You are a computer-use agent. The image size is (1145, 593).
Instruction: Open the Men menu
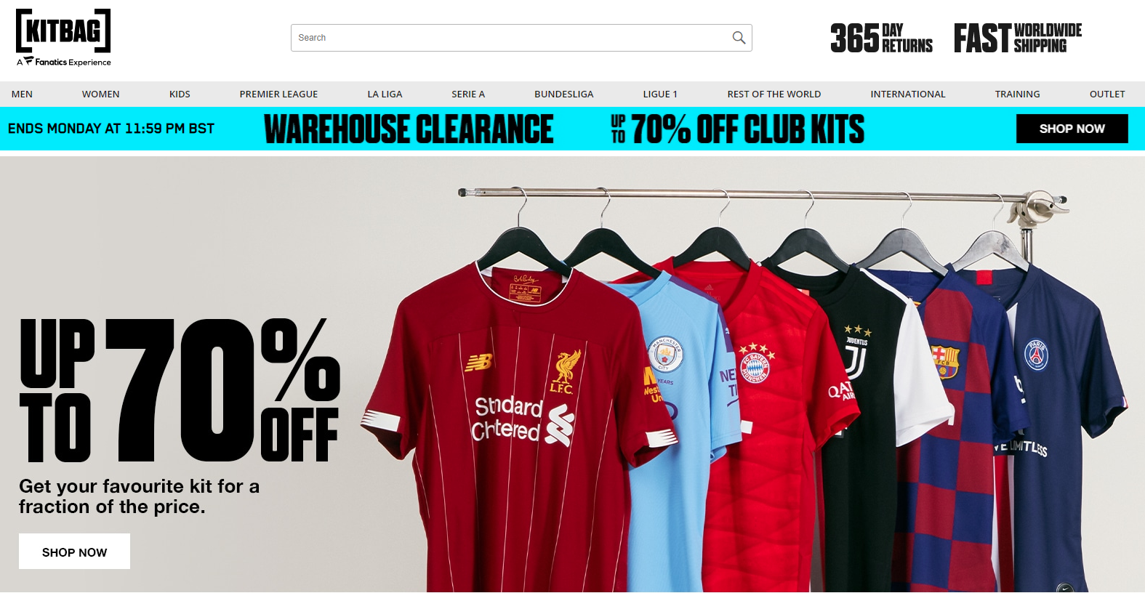click(22, 94)
